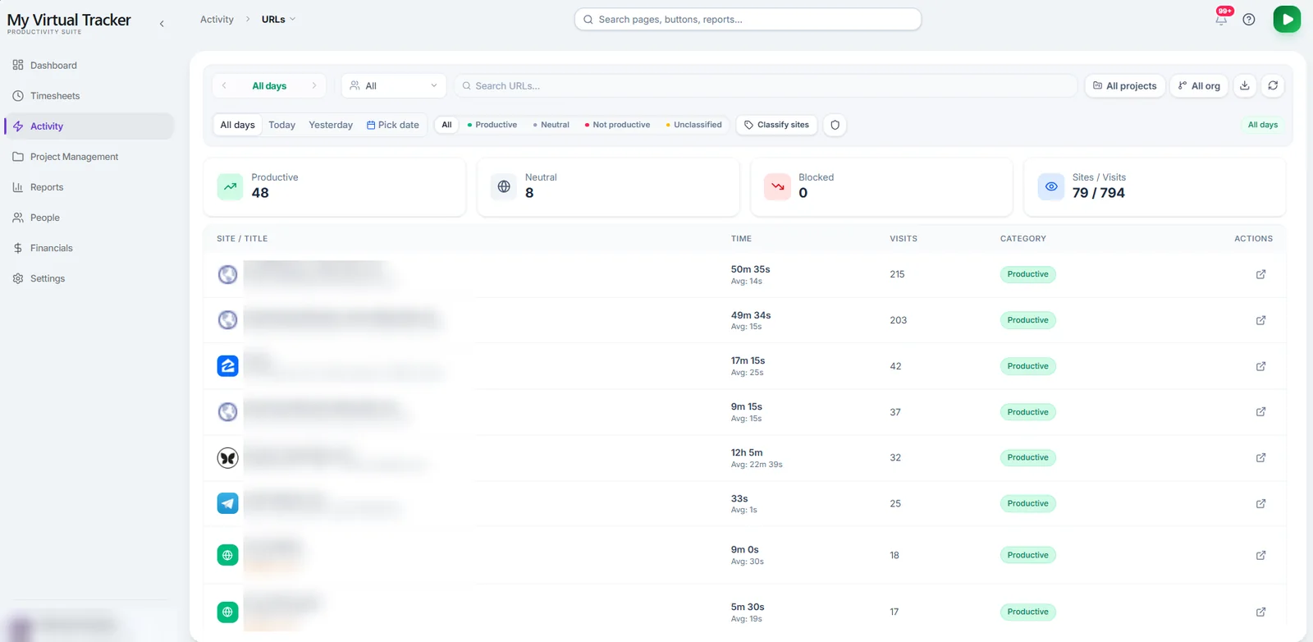The image size is (1313, 642).
Task: Start the green play timer button
Action: pyautogui.click(x=1287, y=19)
